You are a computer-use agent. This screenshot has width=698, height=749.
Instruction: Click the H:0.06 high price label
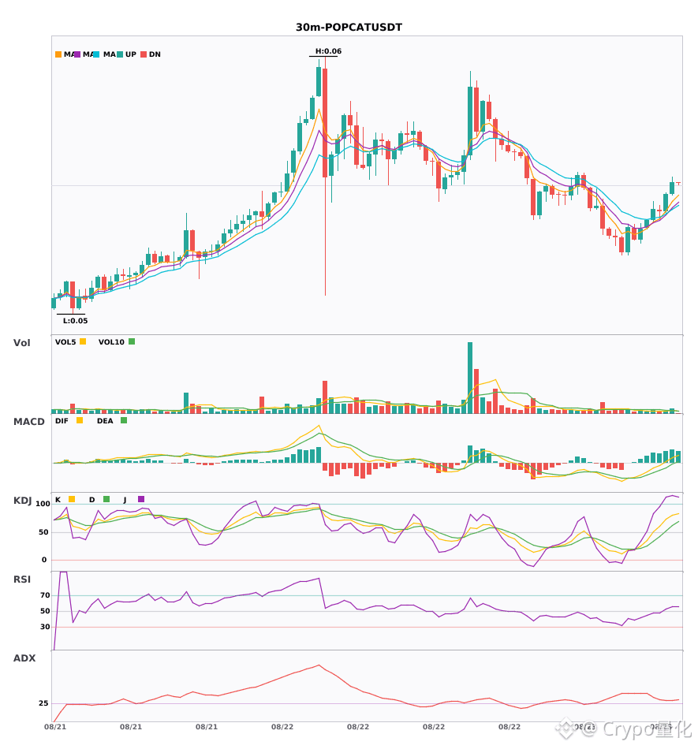[328, 51]
